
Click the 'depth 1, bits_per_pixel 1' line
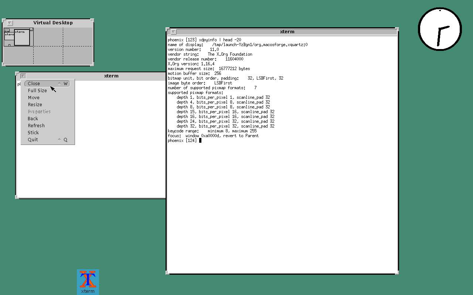[223, 97]
